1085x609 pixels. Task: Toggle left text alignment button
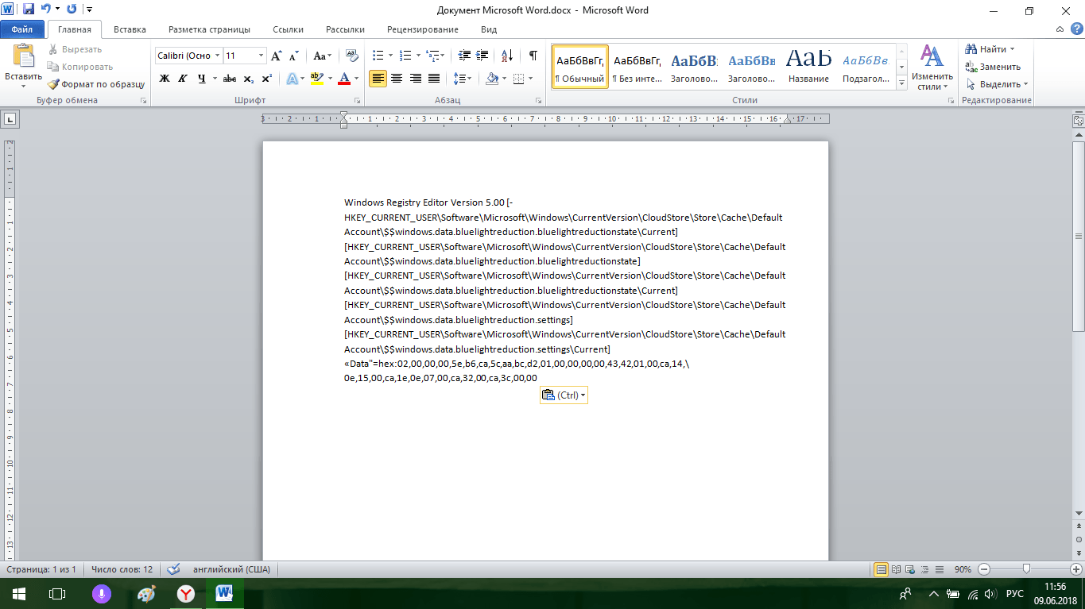tap(378, 79)
